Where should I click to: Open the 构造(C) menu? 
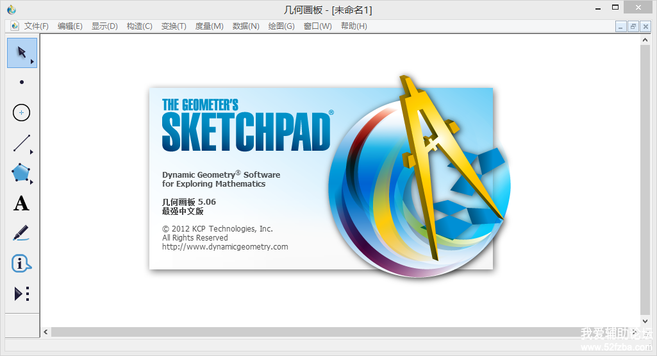140,26
